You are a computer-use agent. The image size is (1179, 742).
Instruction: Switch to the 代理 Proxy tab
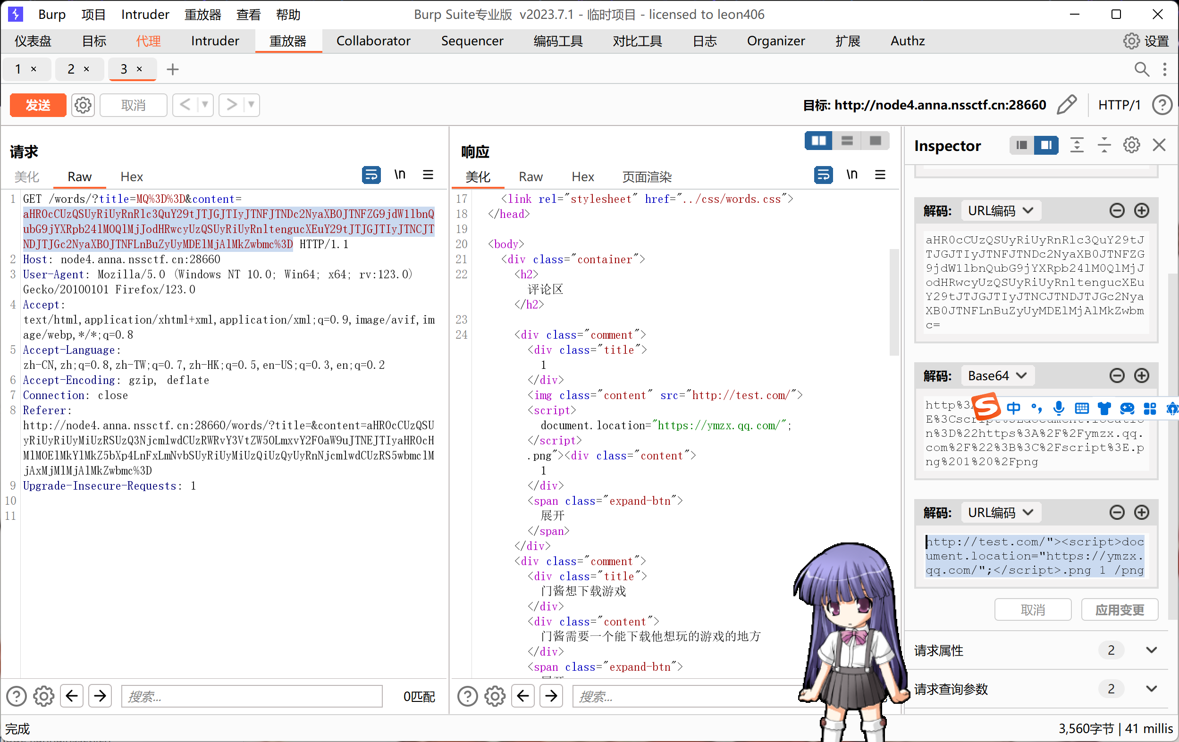(148, 41)
